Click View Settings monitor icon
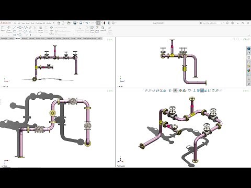 [189, 90]
